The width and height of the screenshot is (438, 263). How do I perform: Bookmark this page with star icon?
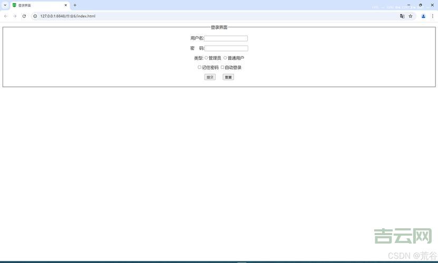click(411, 16)
